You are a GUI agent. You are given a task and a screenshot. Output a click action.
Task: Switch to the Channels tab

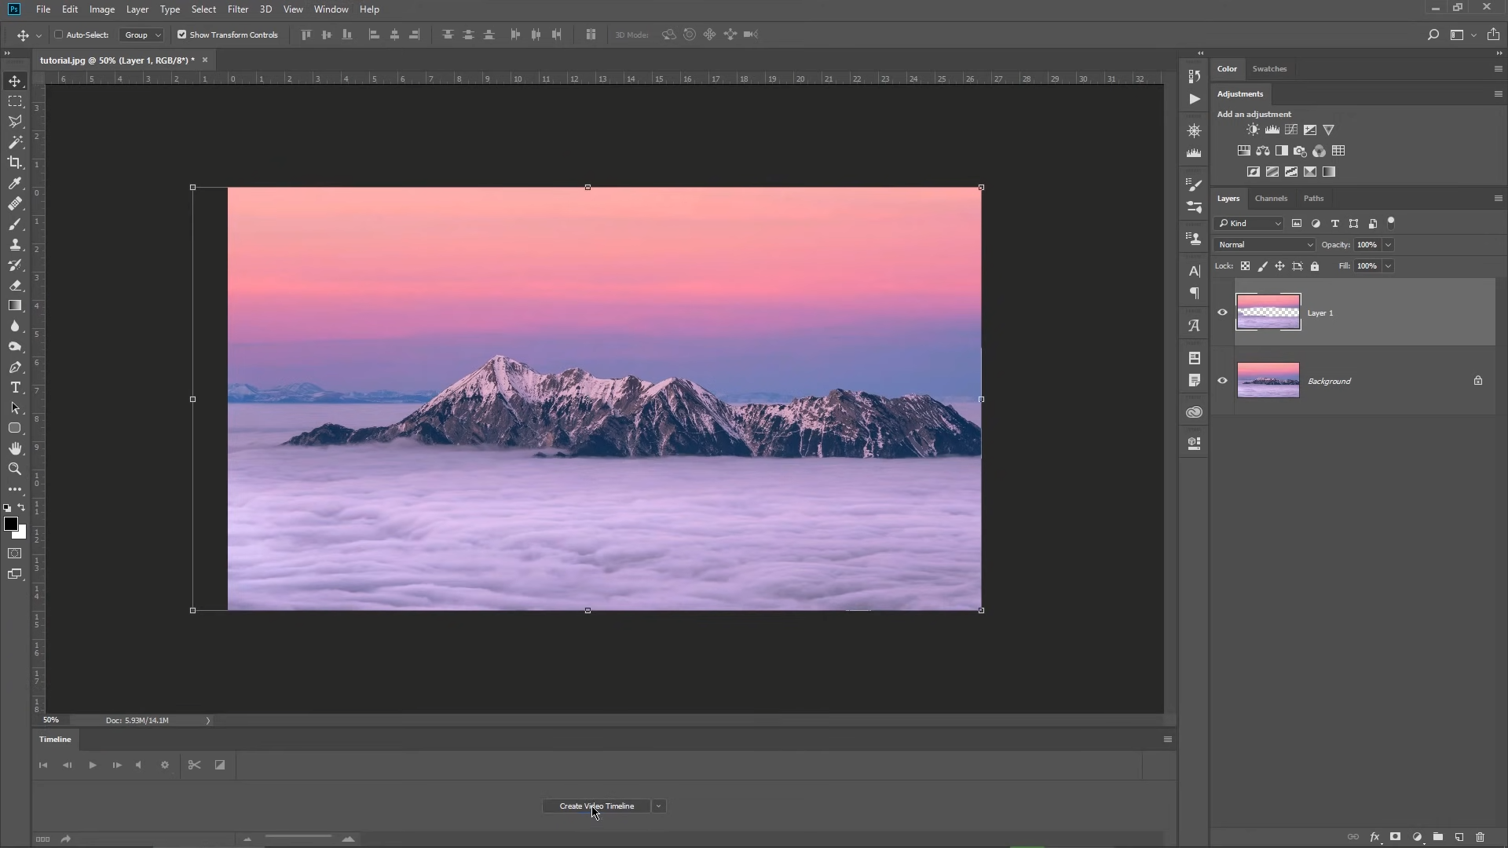(1272, 199)
